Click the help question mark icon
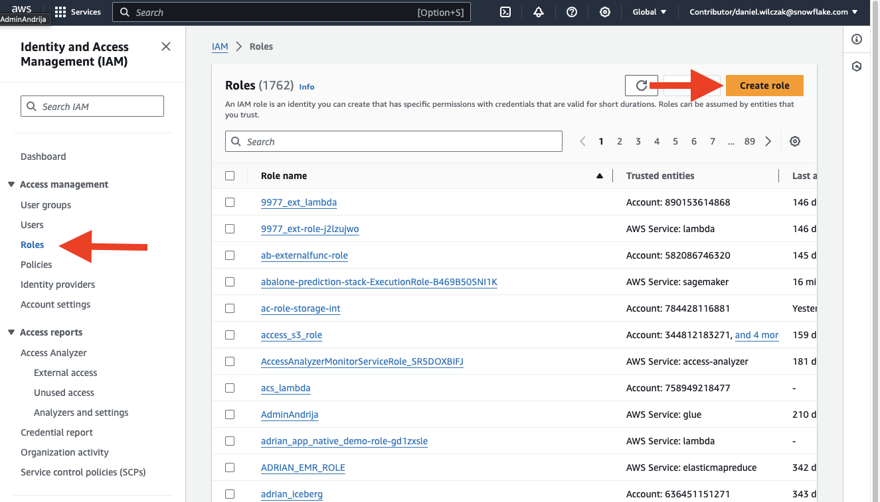The image size is (880, 502). (x=572, y=12)
